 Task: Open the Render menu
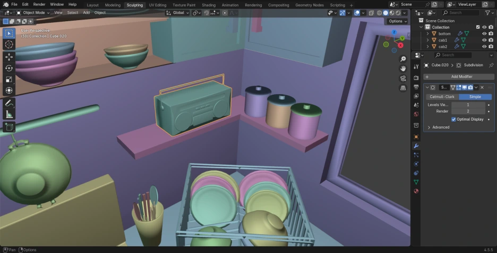click(39, 4)
